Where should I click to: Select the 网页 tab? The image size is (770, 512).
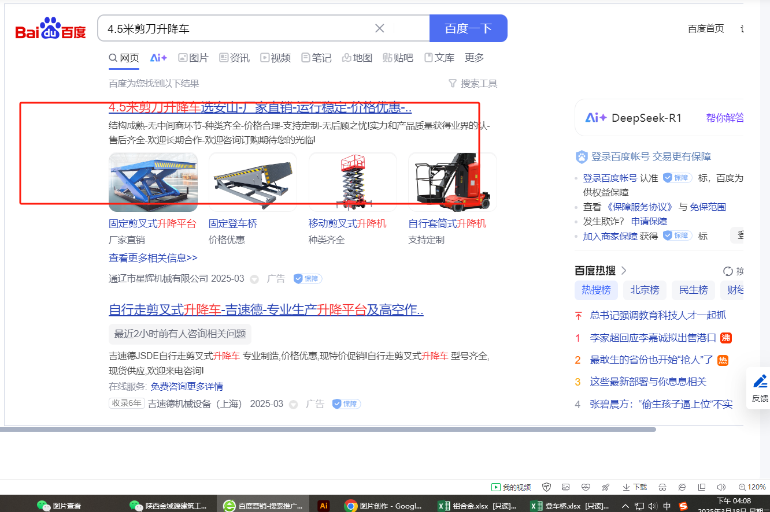tap(124, 58)
